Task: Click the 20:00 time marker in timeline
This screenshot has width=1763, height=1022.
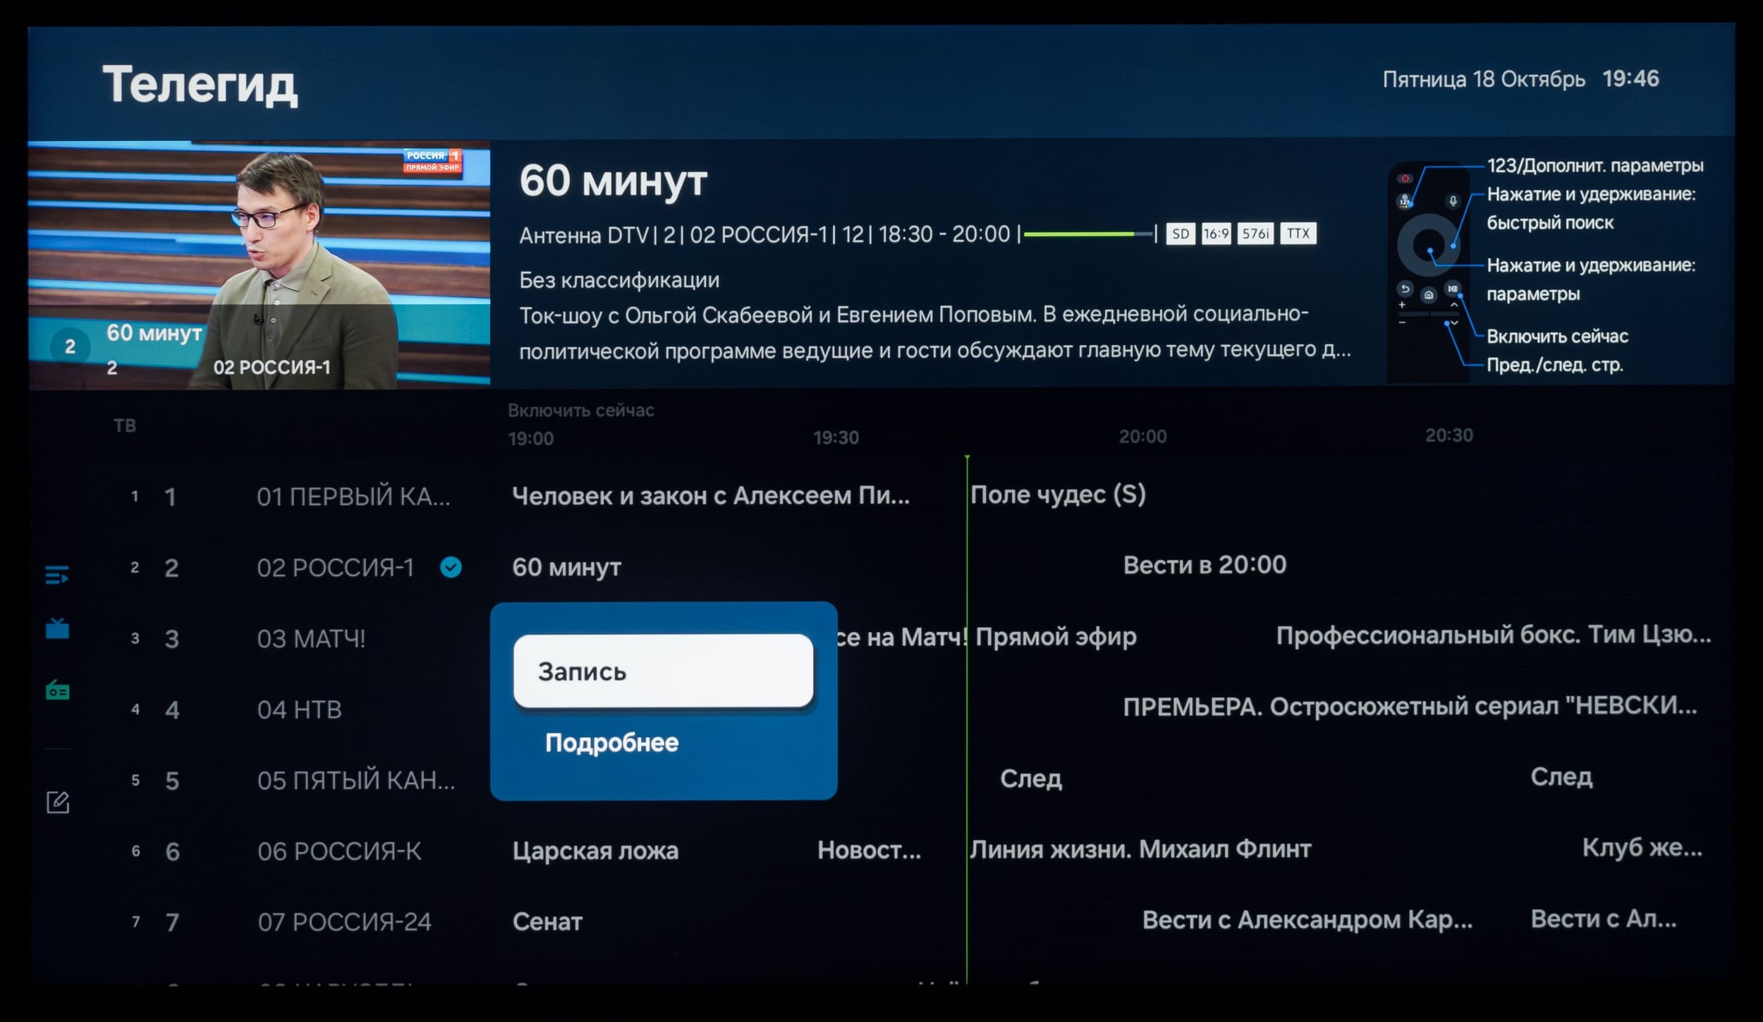Action: point(1142,437)
